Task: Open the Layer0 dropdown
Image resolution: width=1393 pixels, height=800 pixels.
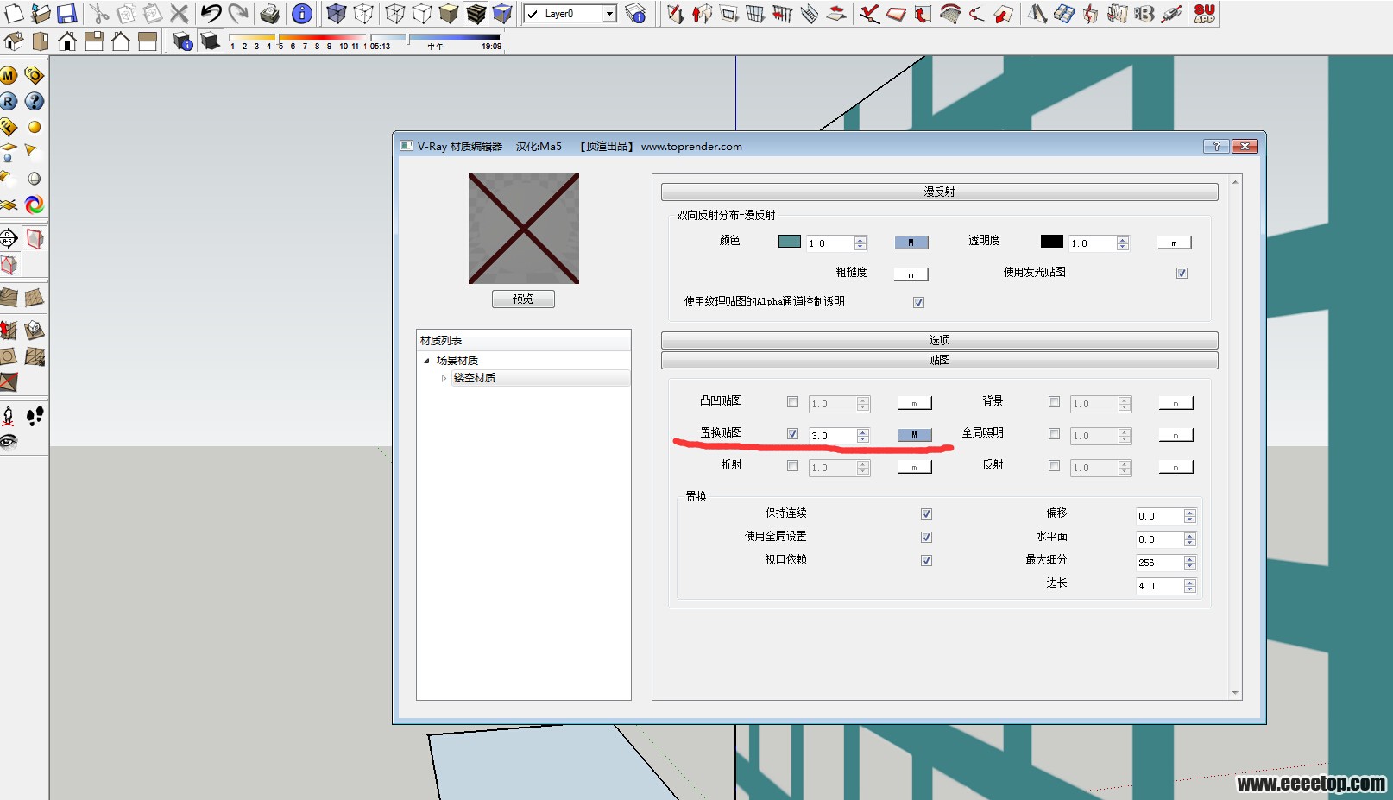Action: [609, 14]
